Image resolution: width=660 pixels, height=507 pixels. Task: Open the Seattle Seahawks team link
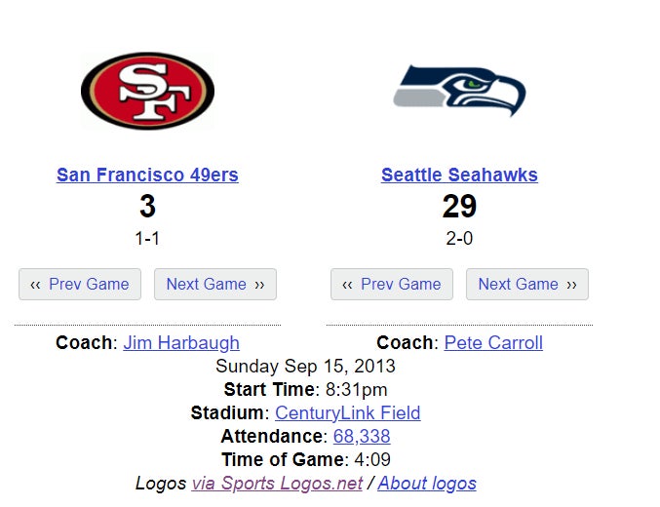pos(459,175)
